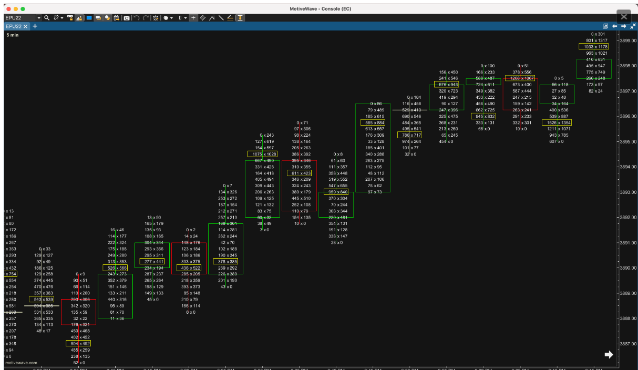638x370 pixels.
Task: Select the trend line drawing tool
Action: click(221, 18)
